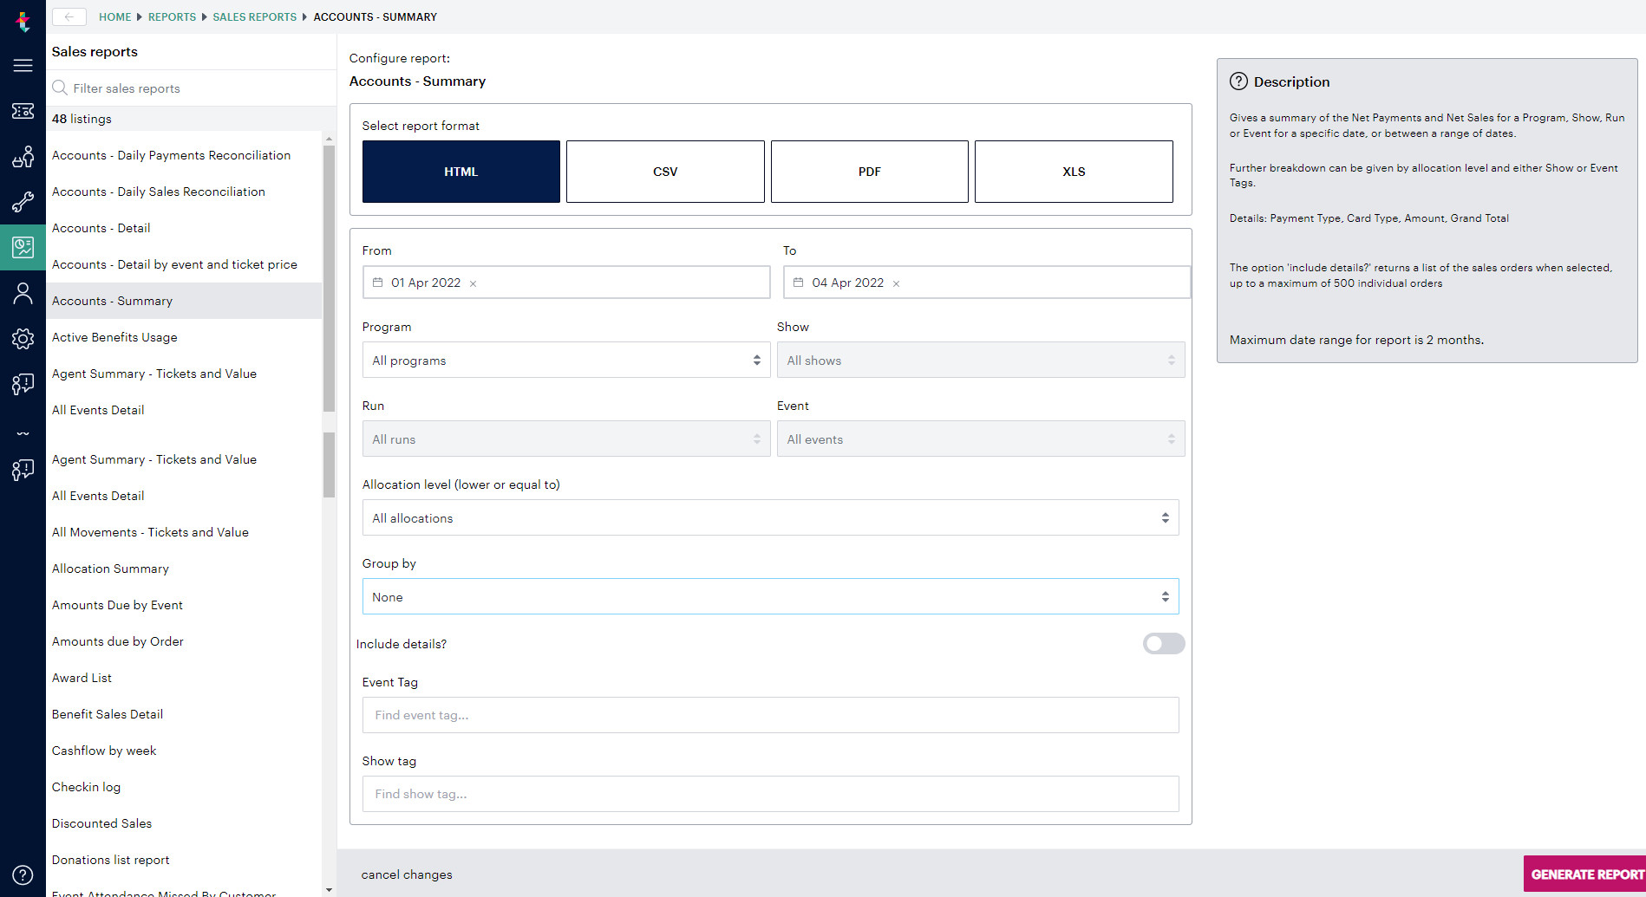Select the single person profile icon
The height and width of the screenshot is (897, 1646).
[x=23, y=293]
